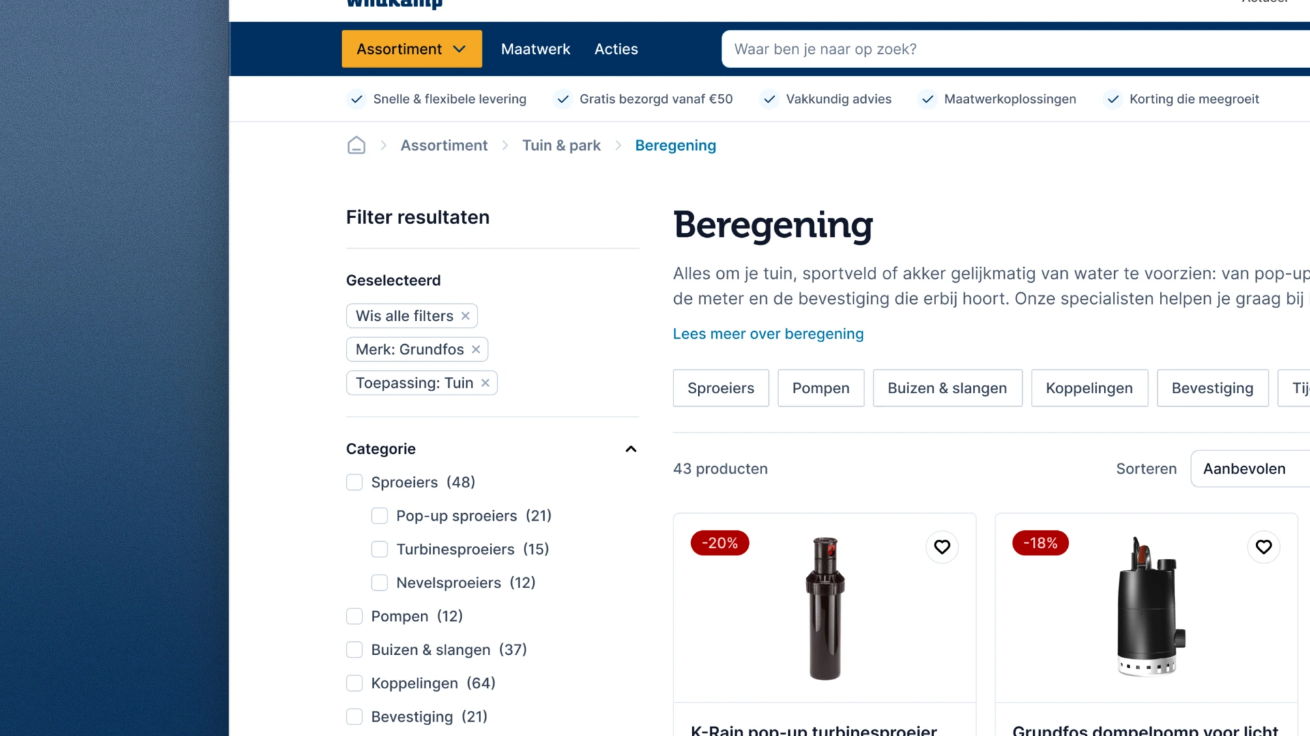
Task: Check the Sproeiers (48) checkbox
Action: [x=354, y=482]
